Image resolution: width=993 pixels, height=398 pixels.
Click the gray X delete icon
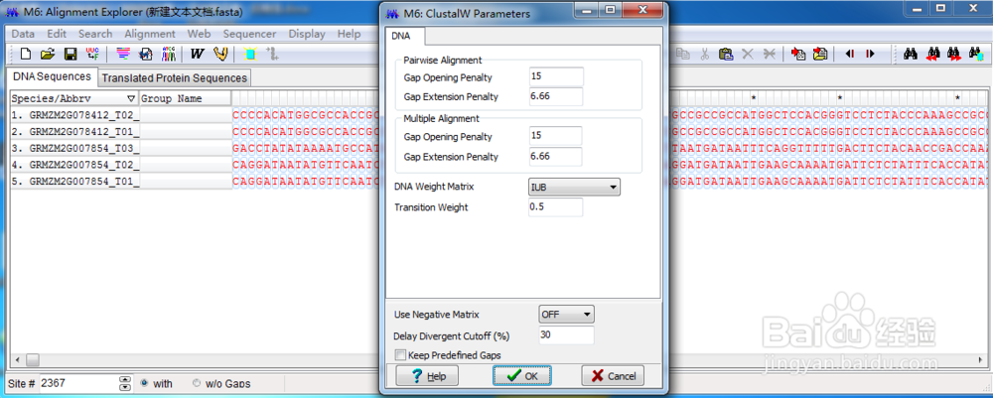click(748, 55)
